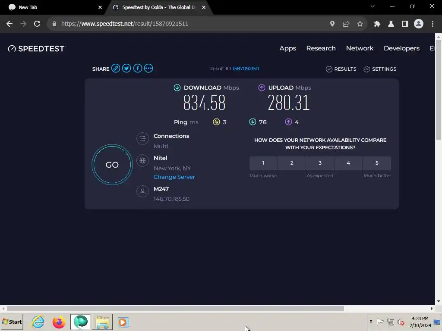Click the Speedtest logo
Screen dimensions: 442x331
coord(37,49)
